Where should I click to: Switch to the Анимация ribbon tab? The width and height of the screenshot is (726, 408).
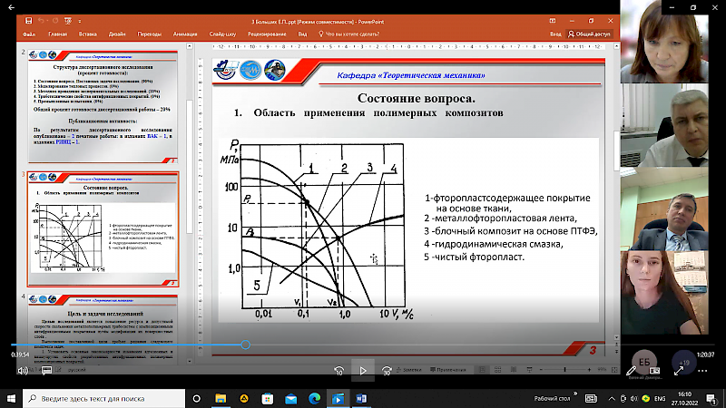[187, 34]
